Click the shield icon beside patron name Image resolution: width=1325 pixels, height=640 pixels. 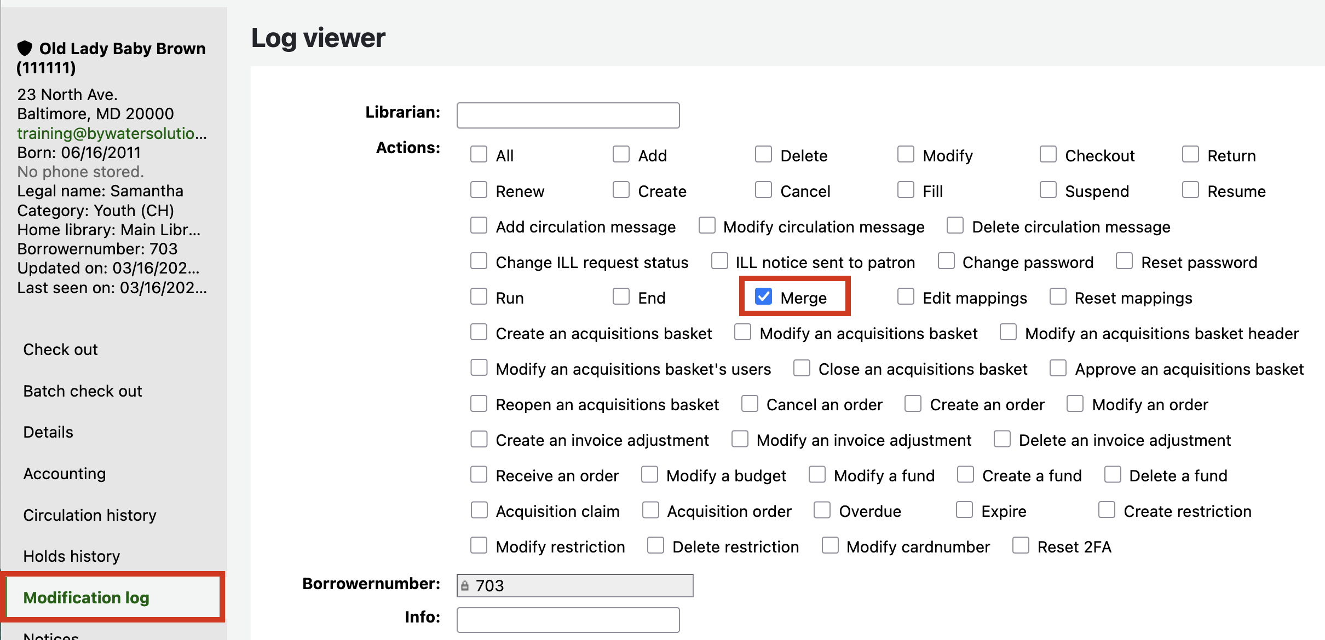25,48
